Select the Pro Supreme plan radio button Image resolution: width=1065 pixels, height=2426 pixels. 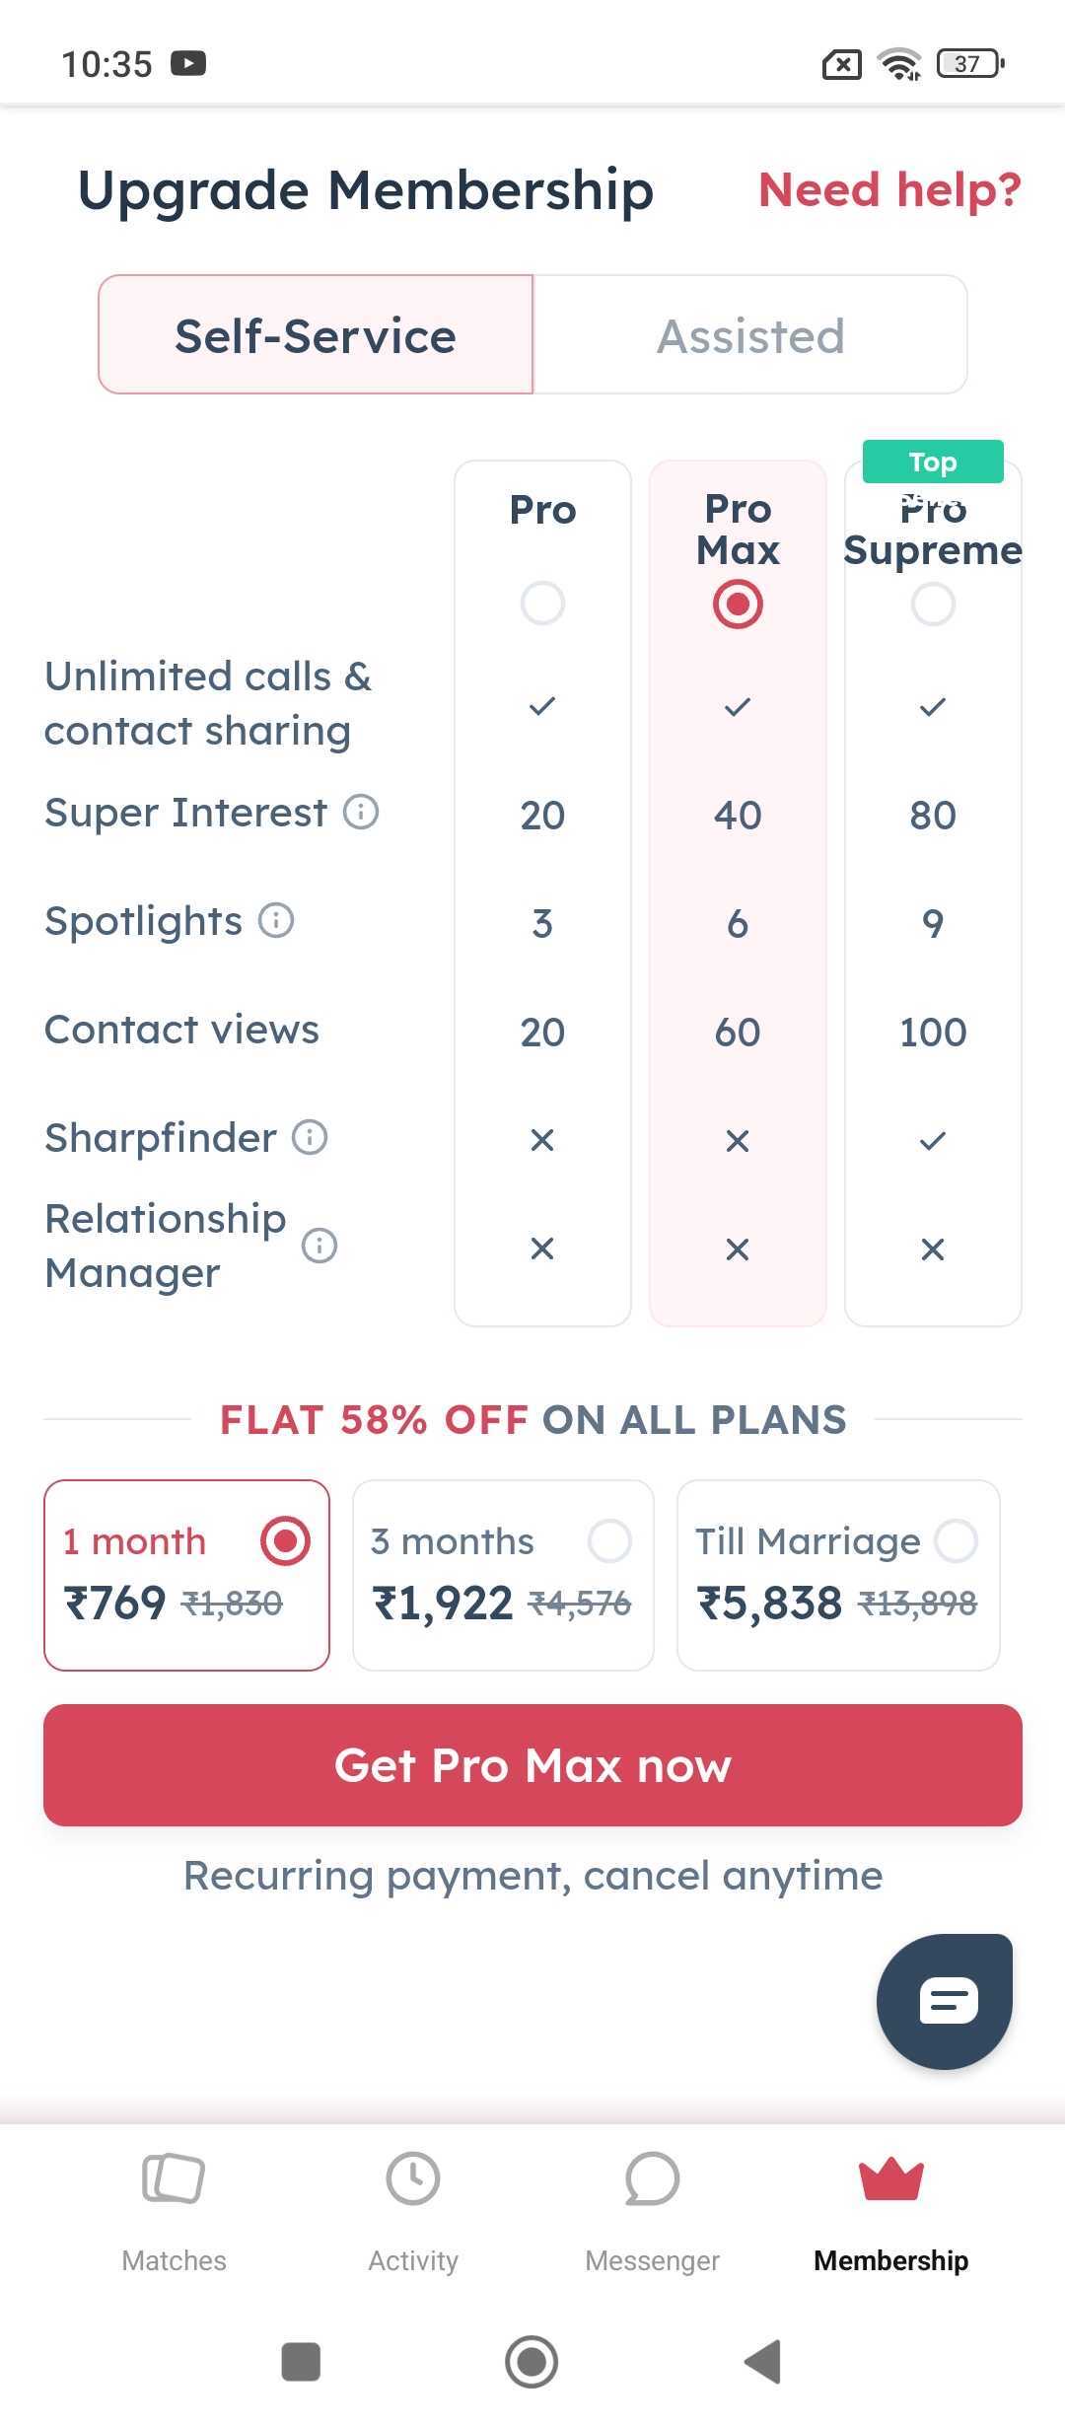point(933,604)
